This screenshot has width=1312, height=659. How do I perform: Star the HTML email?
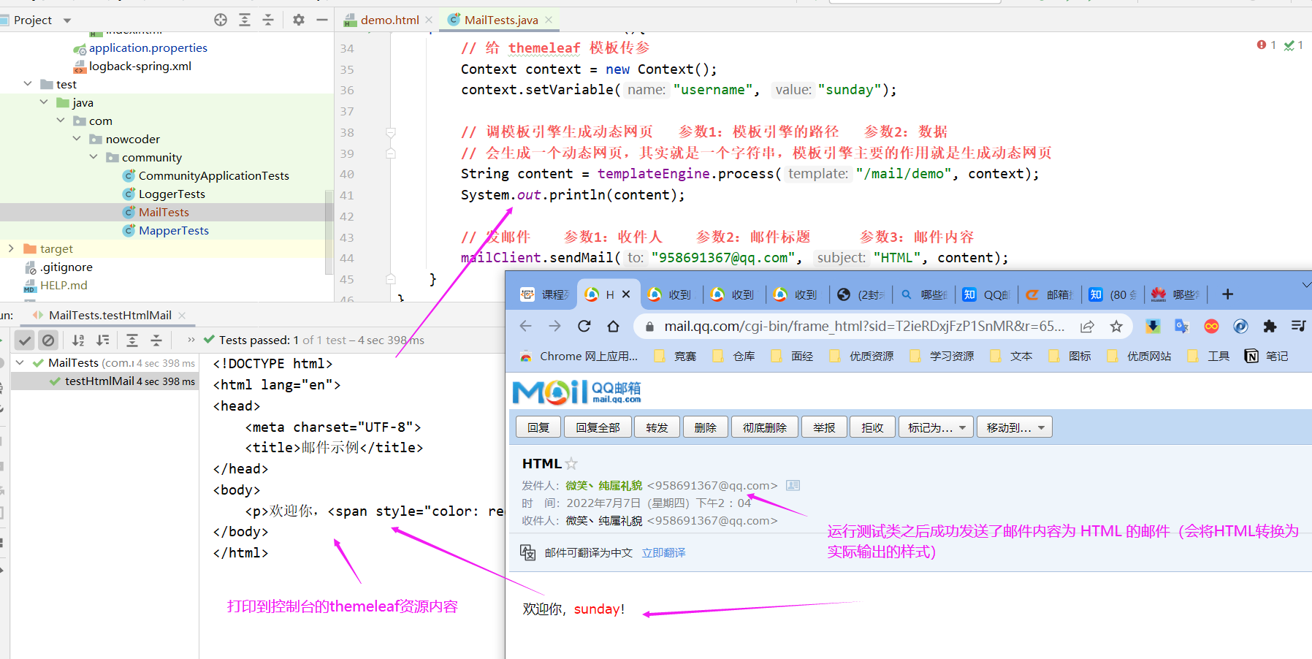click(x=571, y=464)
